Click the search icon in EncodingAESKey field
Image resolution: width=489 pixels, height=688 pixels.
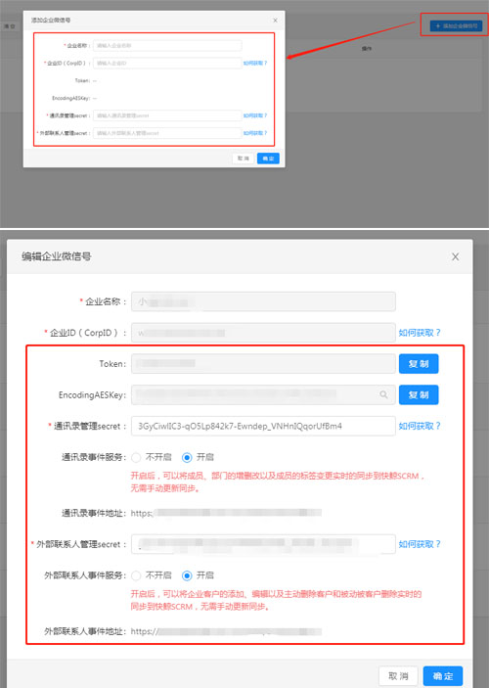383,394
